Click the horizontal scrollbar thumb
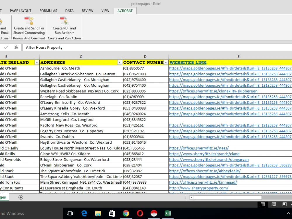The height and width of the screenshot is (219, 292). click(x=227, y=197)
